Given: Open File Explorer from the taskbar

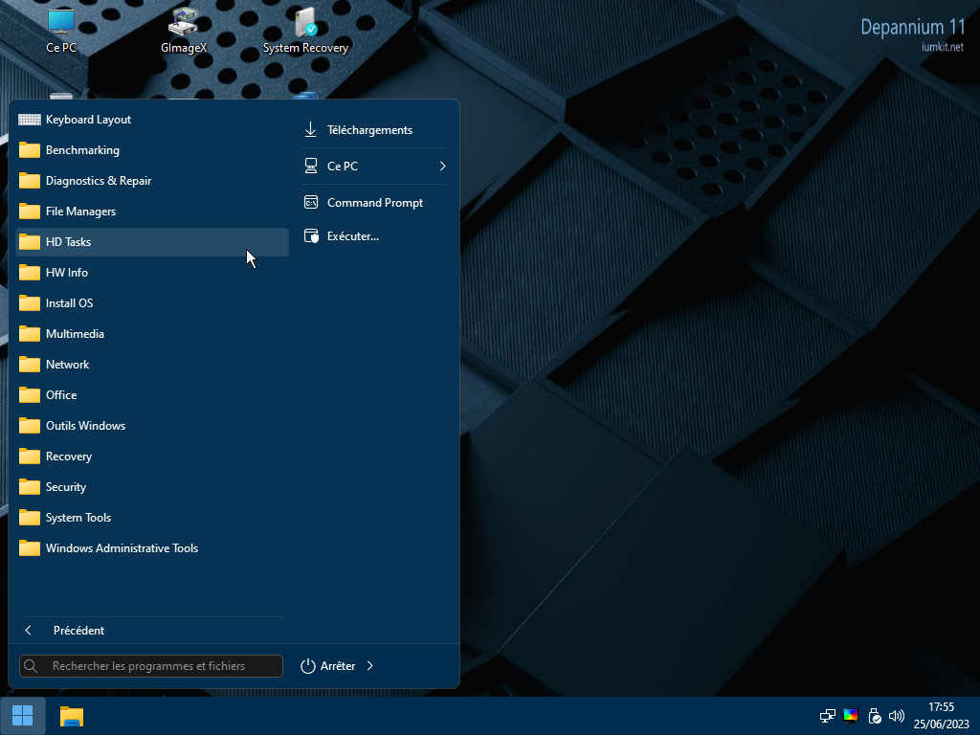Looking at the screenshot, I should [x=72, y=716].
